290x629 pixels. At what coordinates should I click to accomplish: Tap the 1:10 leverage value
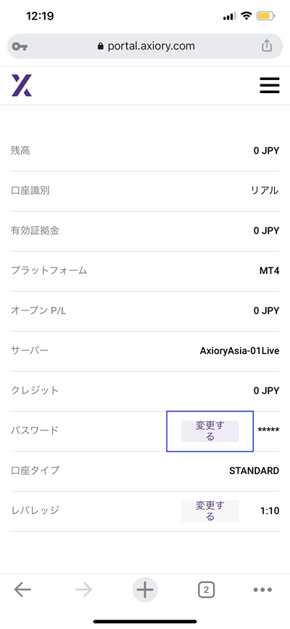pyautogui.click(x=270, y=511)
